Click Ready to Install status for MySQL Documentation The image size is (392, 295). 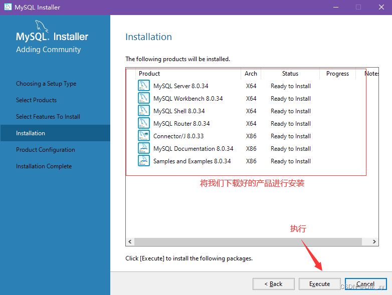(x=291, y=148)
